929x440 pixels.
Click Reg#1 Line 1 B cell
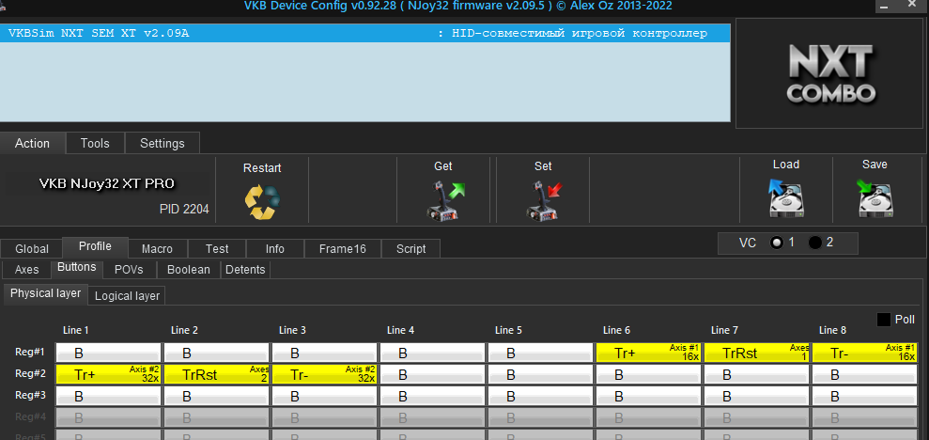pos(108,353)
